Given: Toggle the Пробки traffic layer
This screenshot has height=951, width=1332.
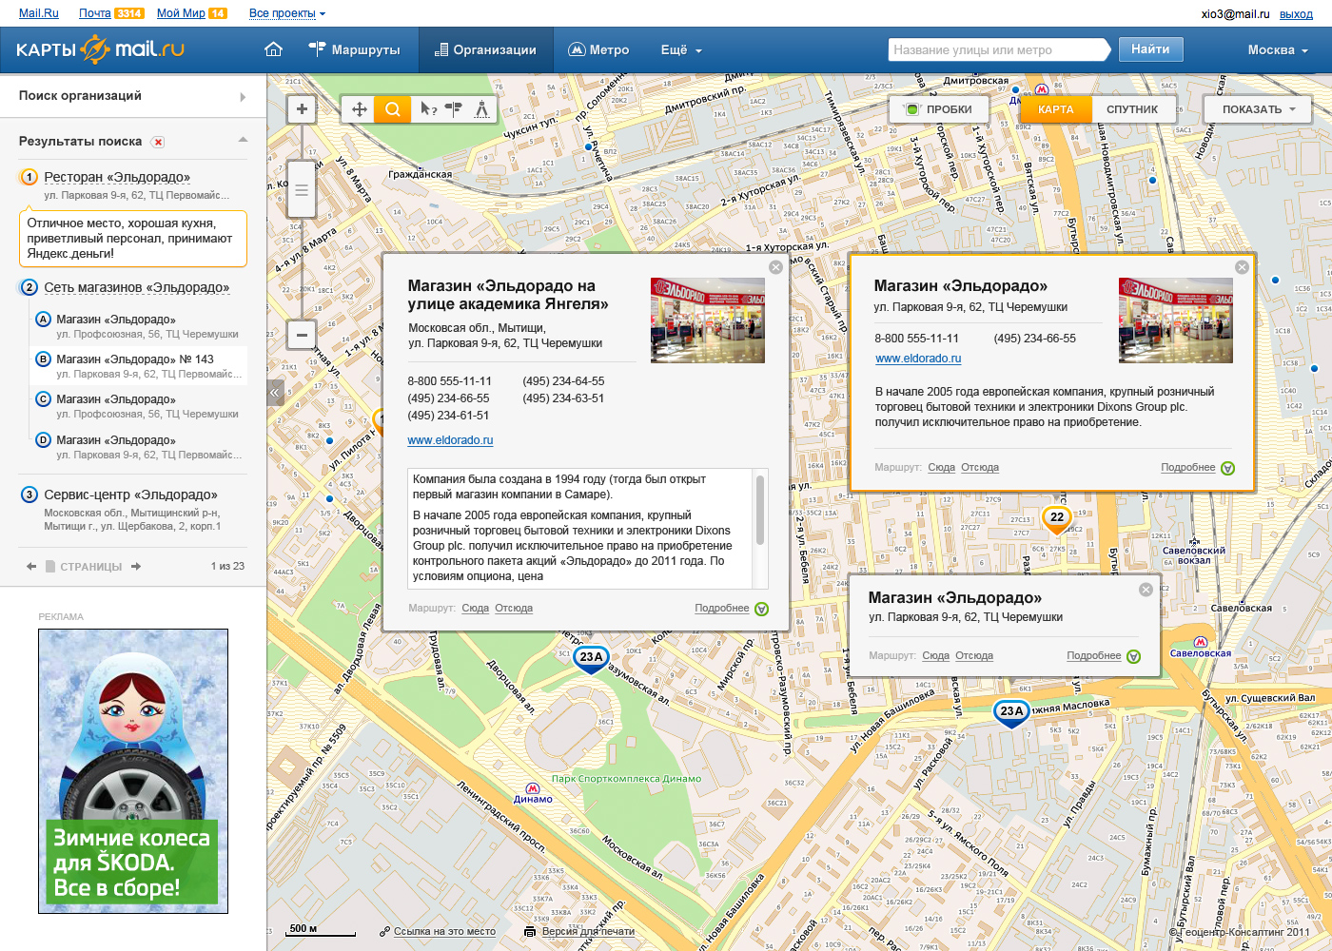Looking at the screenshot, I should (x=939, y=109).
